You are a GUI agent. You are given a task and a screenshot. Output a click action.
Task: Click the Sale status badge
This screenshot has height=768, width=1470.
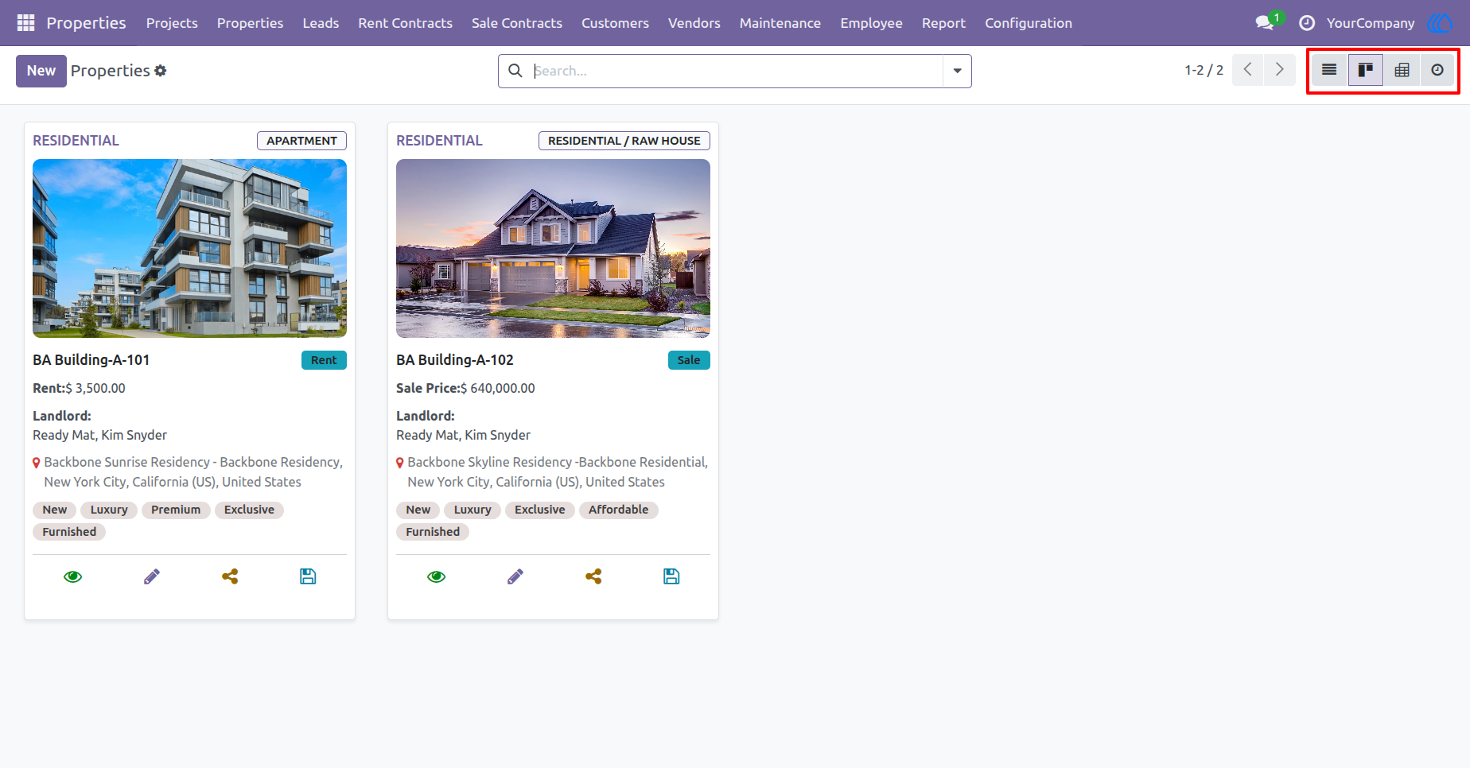point(689,360)
